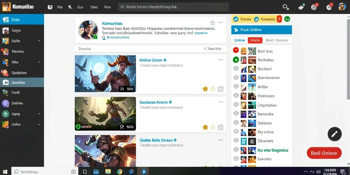
Task: Toggle grey status circle beside Antlbe
Action: 236,86
